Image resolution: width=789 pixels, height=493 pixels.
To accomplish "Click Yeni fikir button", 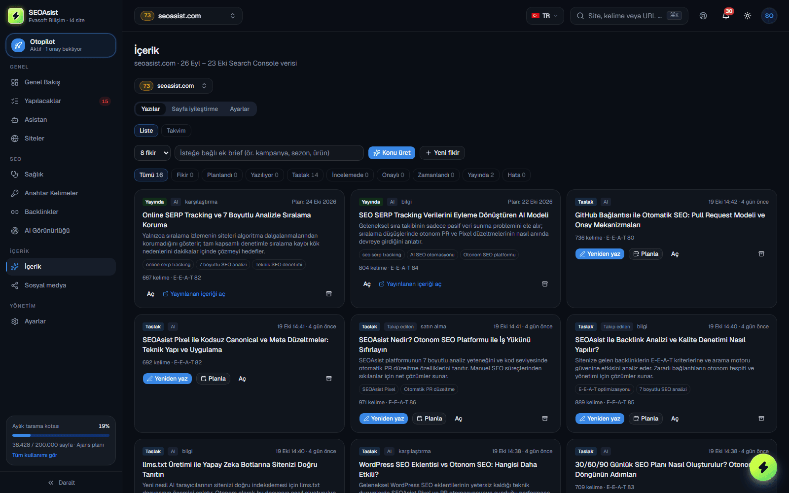I will pos(442,153).
